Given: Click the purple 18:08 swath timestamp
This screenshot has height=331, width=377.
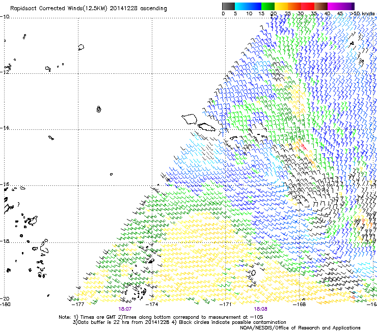Looking at the screenshot, I should click(261, 309).
